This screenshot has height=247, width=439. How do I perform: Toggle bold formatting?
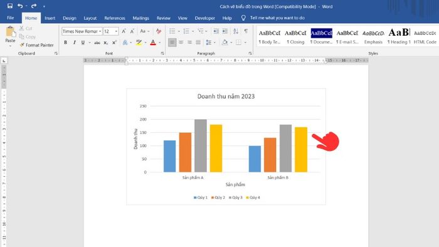(x=65, y=43)
